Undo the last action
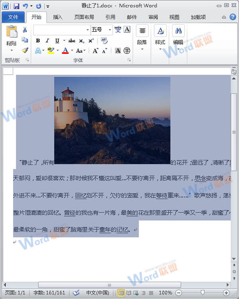The width and height of the screenshot is (239, 299). pos(25,6)
